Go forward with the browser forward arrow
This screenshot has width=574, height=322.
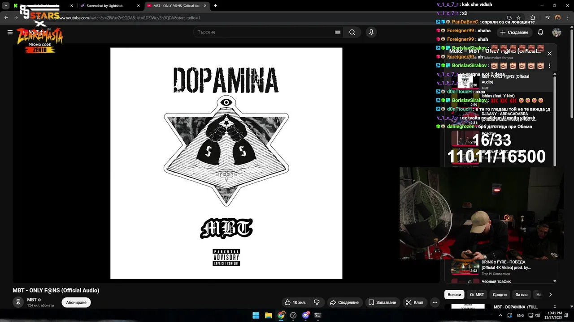tap(16, 18)
